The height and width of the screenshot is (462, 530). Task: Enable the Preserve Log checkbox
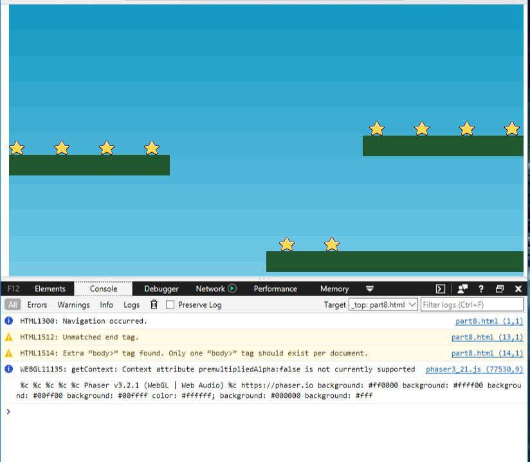tap(170, 305)
